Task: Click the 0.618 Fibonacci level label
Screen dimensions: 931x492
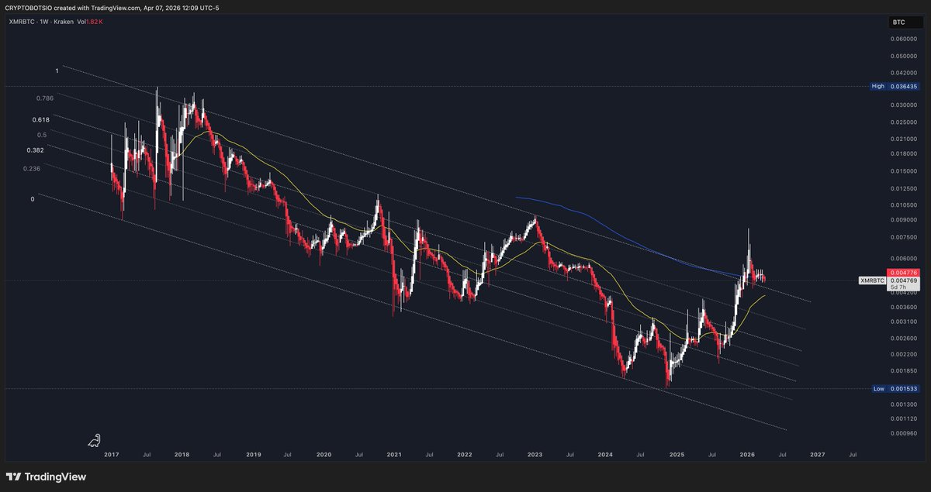Action: (x=41, y=120)
